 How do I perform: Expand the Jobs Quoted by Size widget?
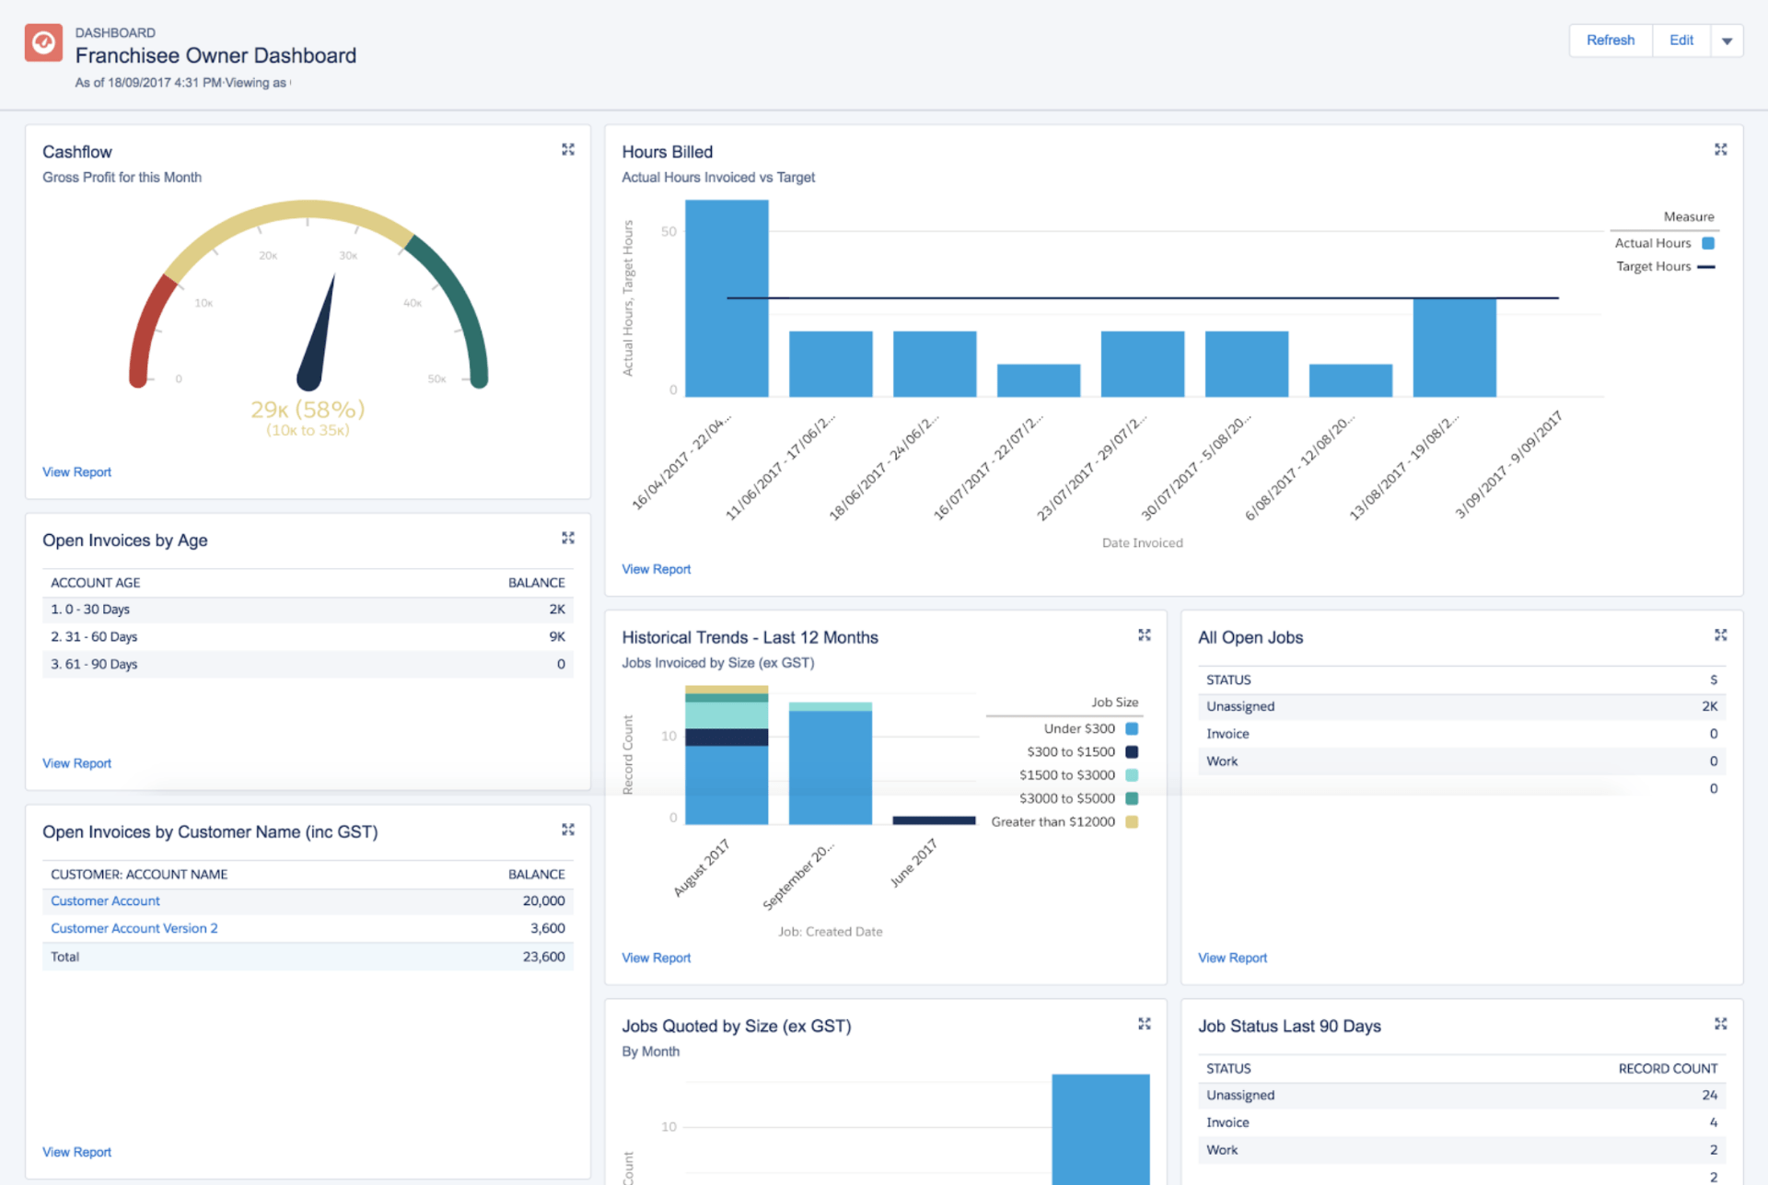[x=1145, y=1024]
